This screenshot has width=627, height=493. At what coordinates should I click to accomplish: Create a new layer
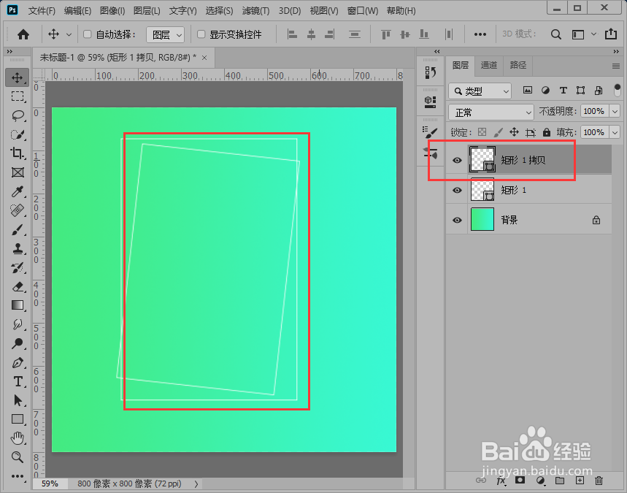[580, 480]
